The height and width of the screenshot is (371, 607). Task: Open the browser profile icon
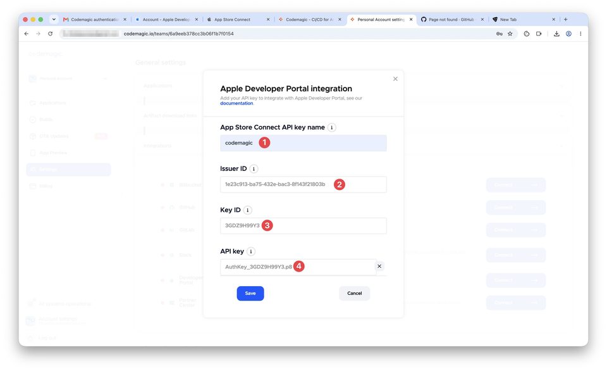568,34
